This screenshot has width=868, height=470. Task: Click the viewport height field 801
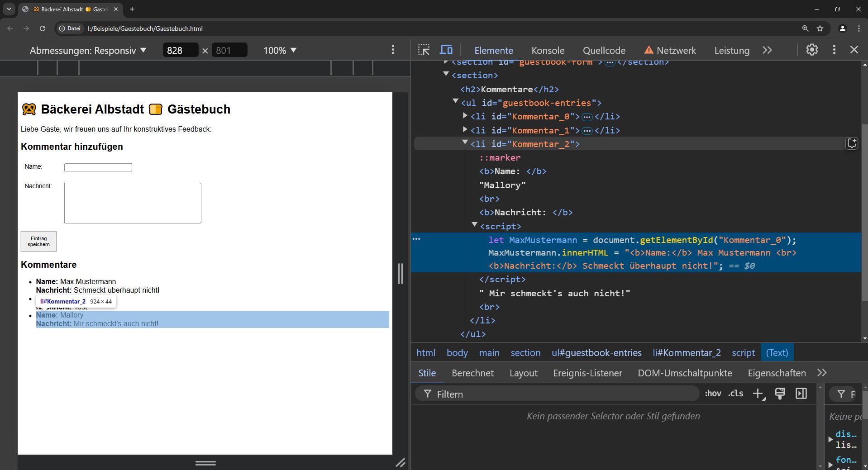(229, 50)
